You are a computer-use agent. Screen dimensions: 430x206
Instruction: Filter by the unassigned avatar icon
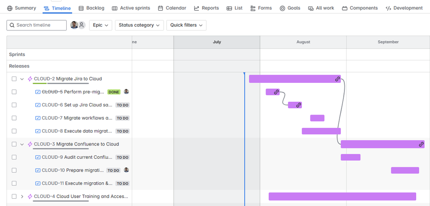[x=81, y=25]
